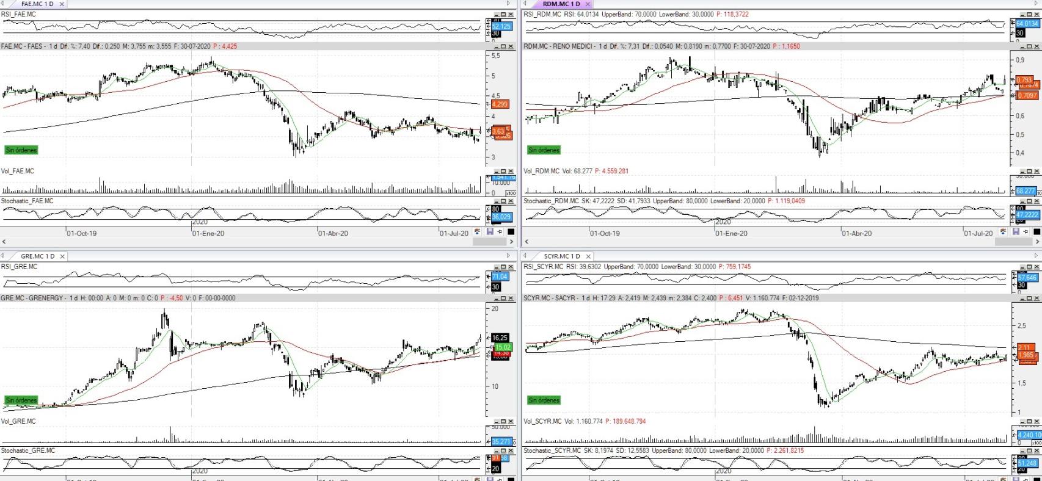Image resolution: width=1042 pixels, height=481 pixels.
Task: Switch to the SCYR.MC 1 D tab
Action: click(563, 256)
